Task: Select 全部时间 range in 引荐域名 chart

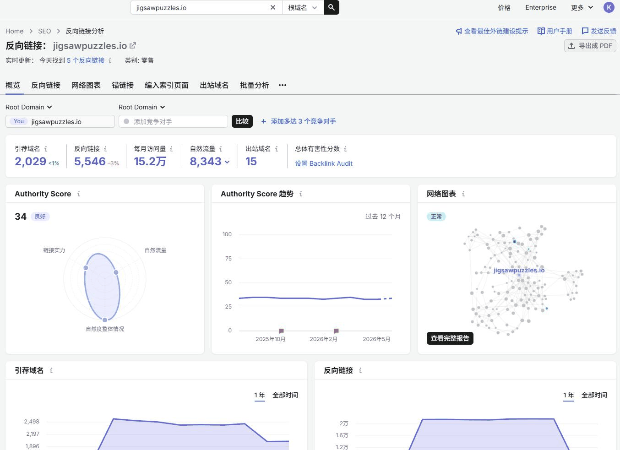Action: click(x=285, y=395)
